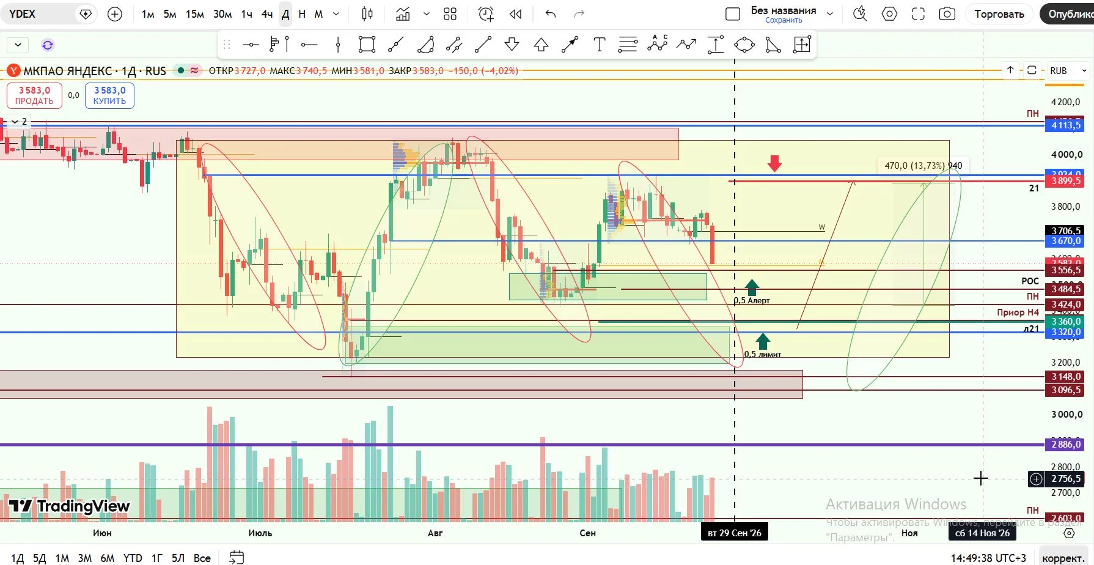
Task: Select the horizontal ray drawing tool
Action: (309, 45)
